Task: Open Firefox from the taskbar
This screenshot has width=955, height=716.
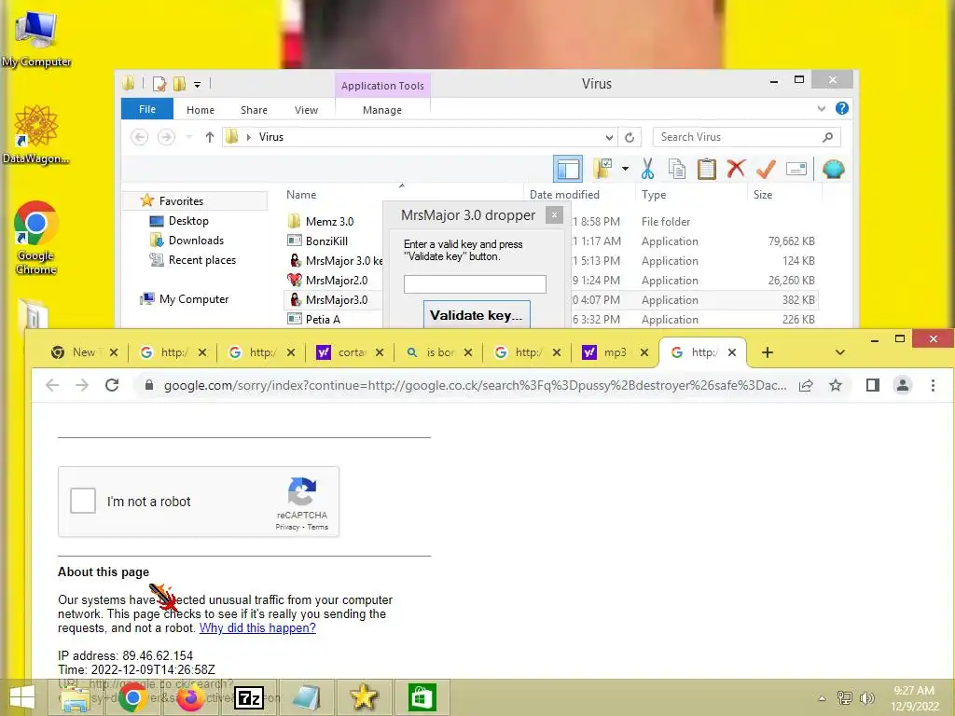Action: (x=190, y=697)
